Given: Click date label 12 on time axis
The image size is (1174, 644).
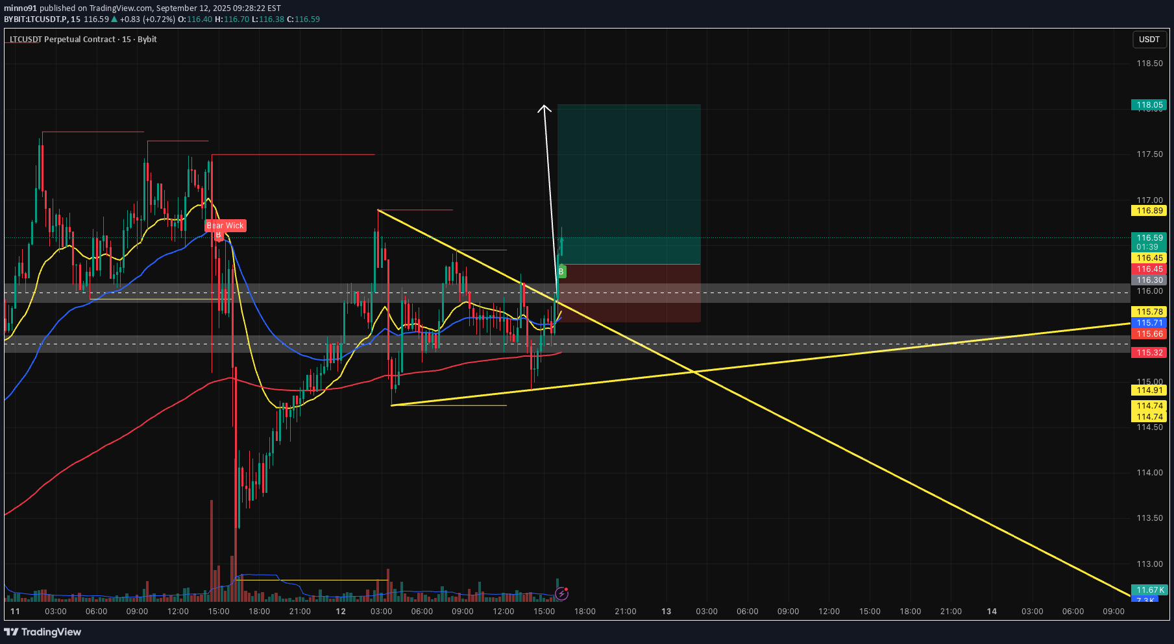Looking at the screenshot, I should tap(341, 612).
